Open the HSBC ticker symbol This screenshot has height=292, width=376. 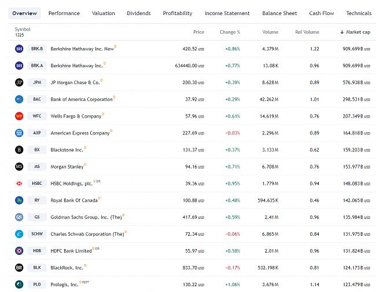[x=37, y=183]
